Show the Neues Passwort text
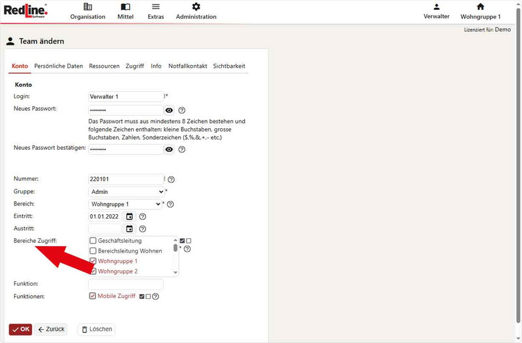This screenshot has width=522, height=343. point(169,111)
